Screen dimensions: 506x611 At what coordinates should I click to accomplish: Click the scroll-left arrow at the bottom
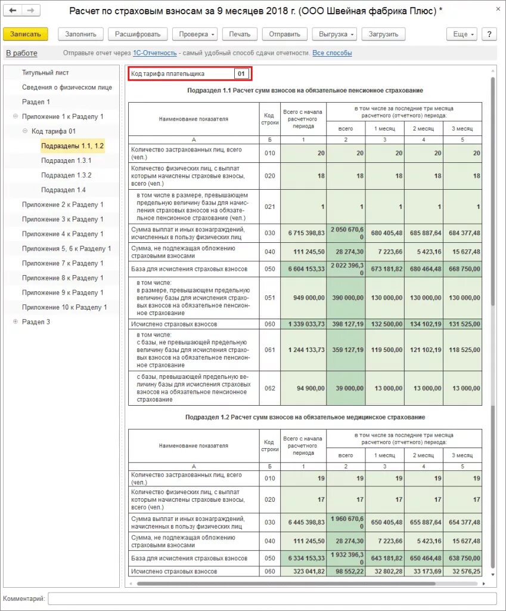tap(131, 584)
